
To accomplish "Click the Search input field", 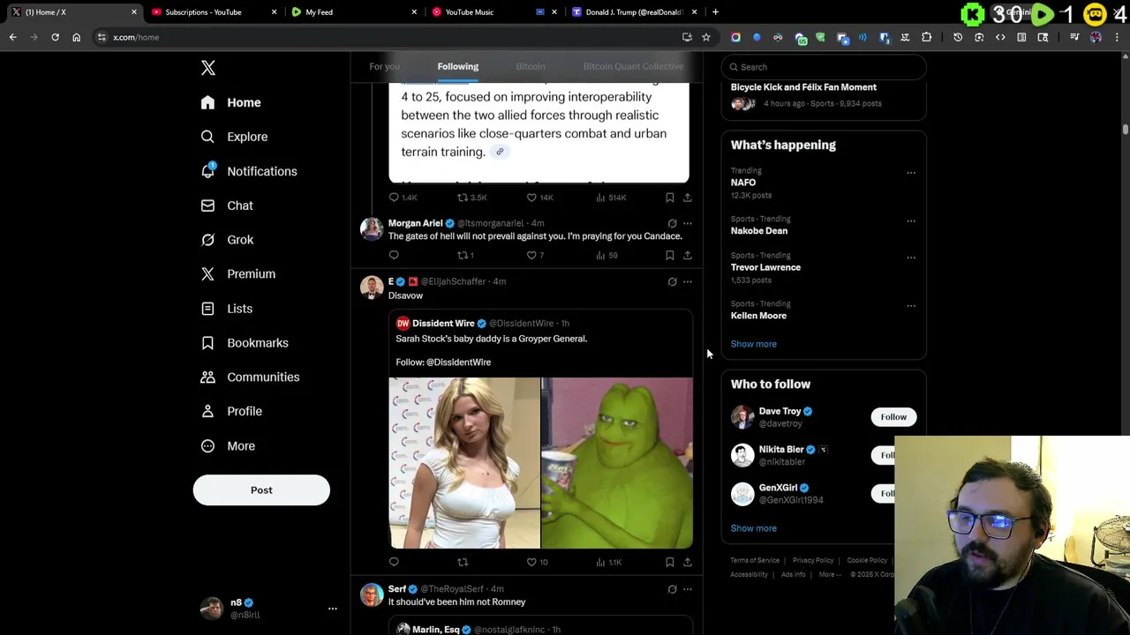I will 824,67.
